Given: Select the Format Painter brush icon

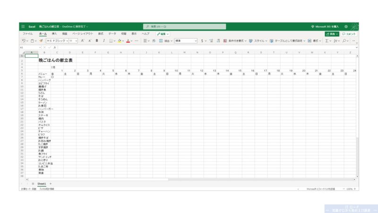Looking at the screenshot, I should pyautogui.click(x=41, y=41).
